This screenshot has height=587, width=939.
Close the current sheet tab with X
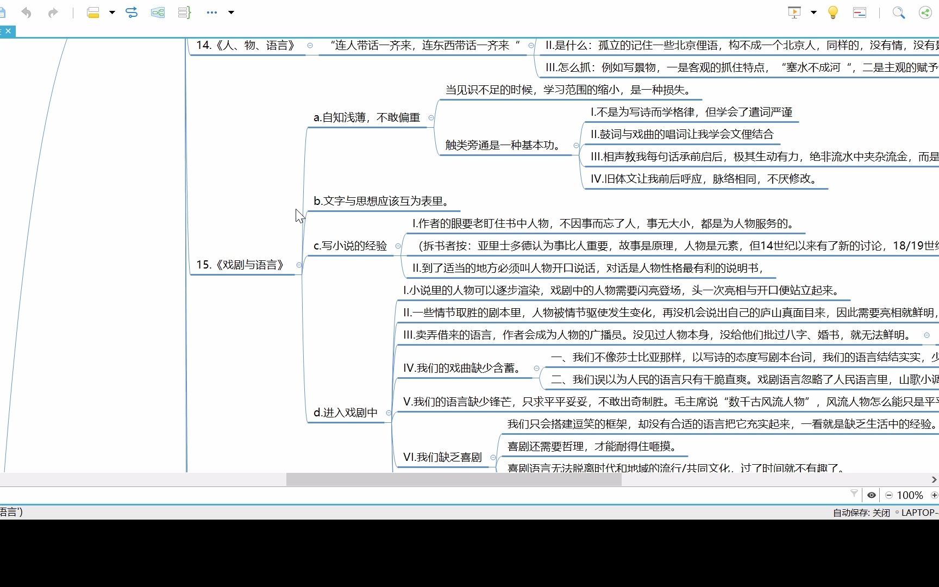[x=8, y=31]
